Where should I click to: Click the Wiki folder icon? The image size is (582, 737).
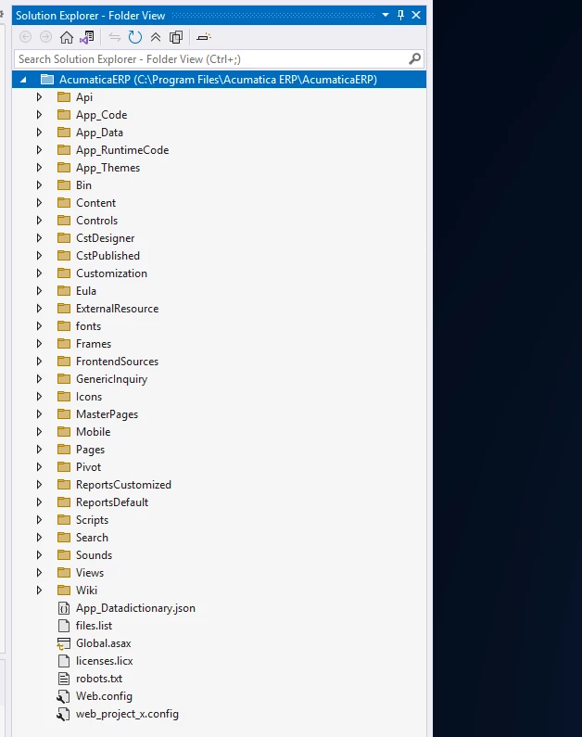64,591
